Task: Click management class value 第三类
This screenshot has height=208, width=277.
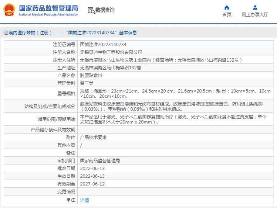Action: [87, 83]
